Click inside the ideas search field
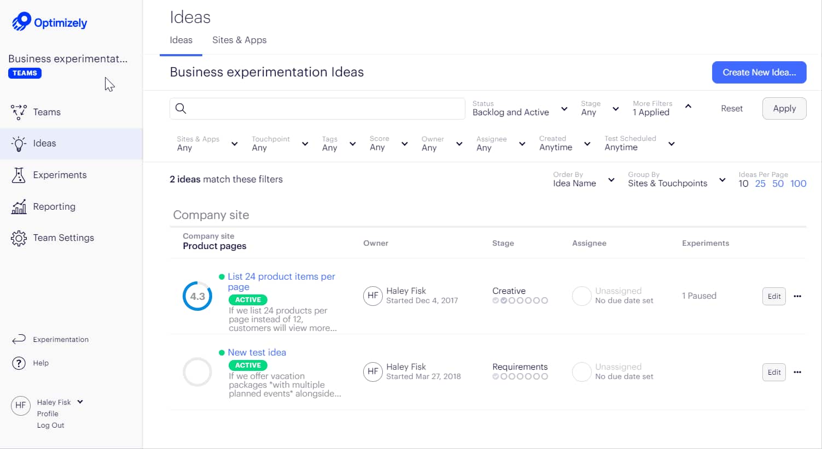This screenshot has width=822, height=449. coord(317,109)
